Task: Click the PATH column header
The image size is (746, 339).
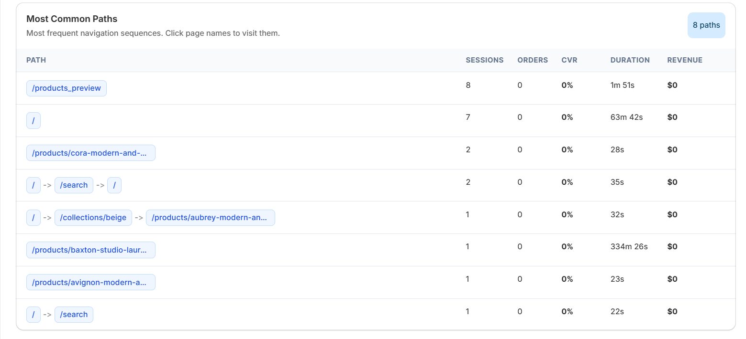Action: point(36,60)
